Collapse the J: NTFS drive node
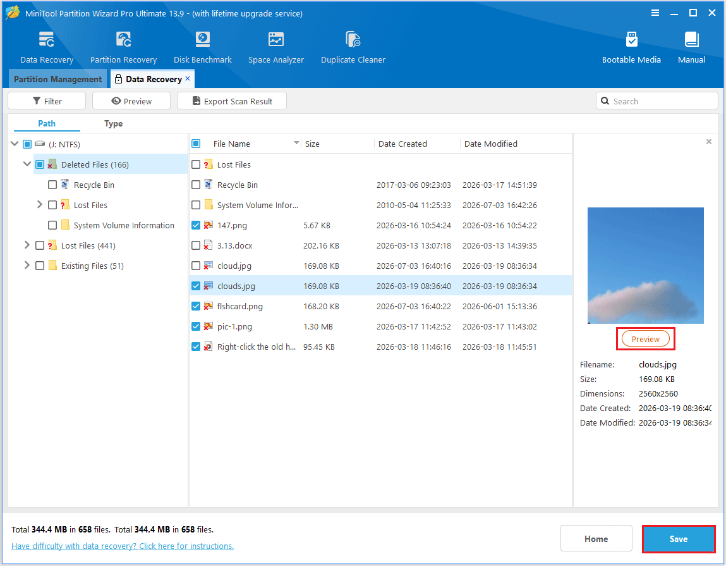This screenshot has width=726, height=566. click(x=15, y=144)
